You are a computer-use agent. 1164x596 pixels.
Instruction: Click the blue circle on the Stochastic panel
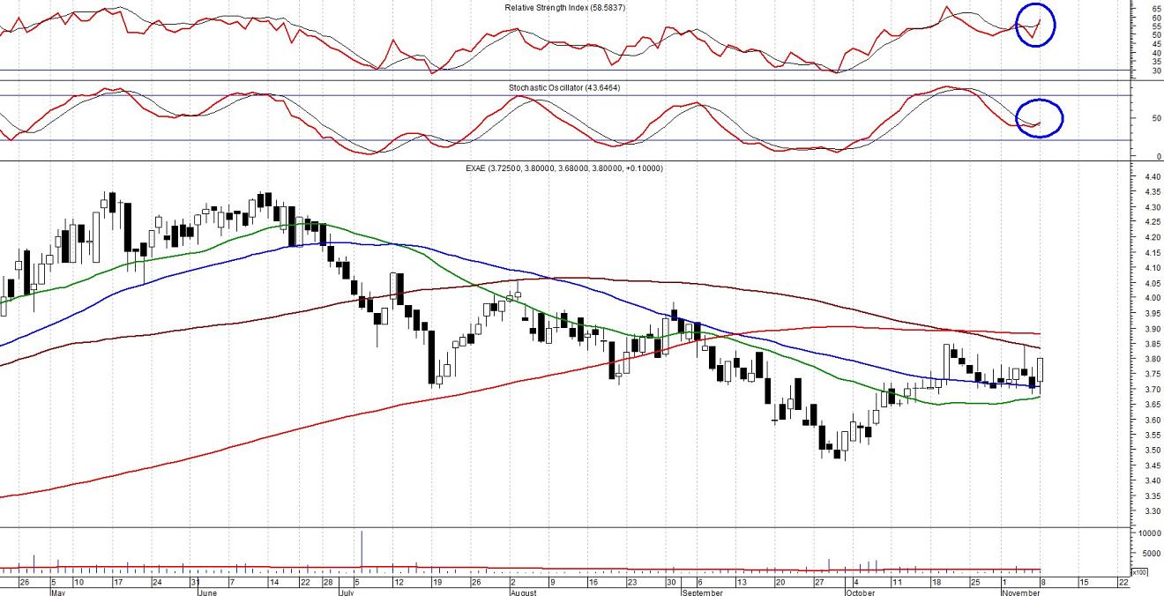[1040, 118]
